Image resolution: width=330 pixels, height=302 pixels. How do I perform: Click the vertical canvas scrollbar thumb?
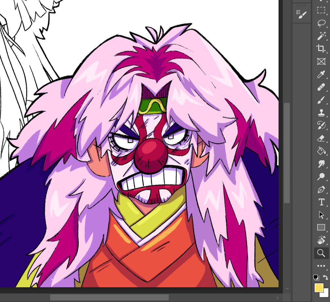point(287,153)
